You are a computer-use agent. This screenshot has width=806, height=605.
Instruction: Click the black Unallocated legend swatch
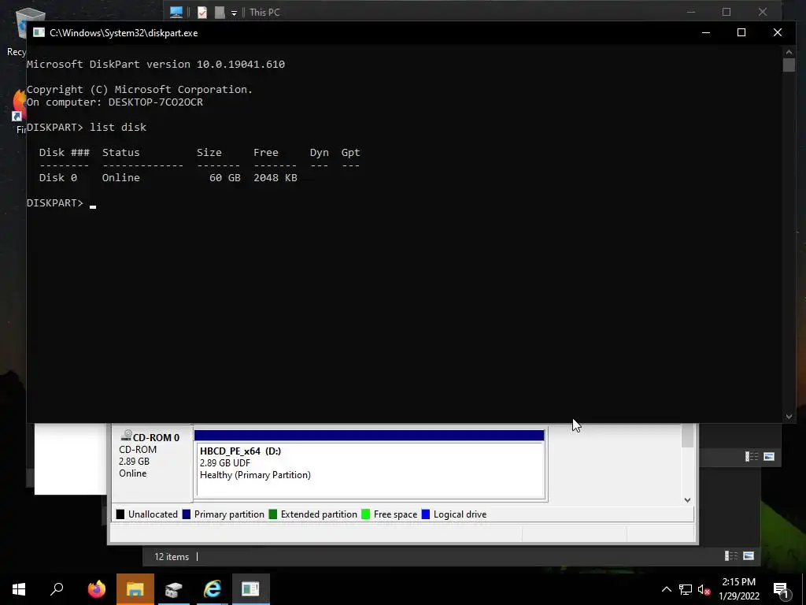click(x=120, y=514)
